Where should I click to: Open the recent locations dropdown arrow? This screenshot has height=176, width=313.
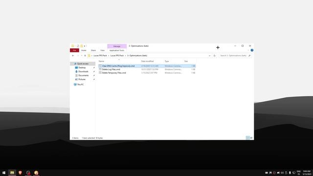pos(82,56)
